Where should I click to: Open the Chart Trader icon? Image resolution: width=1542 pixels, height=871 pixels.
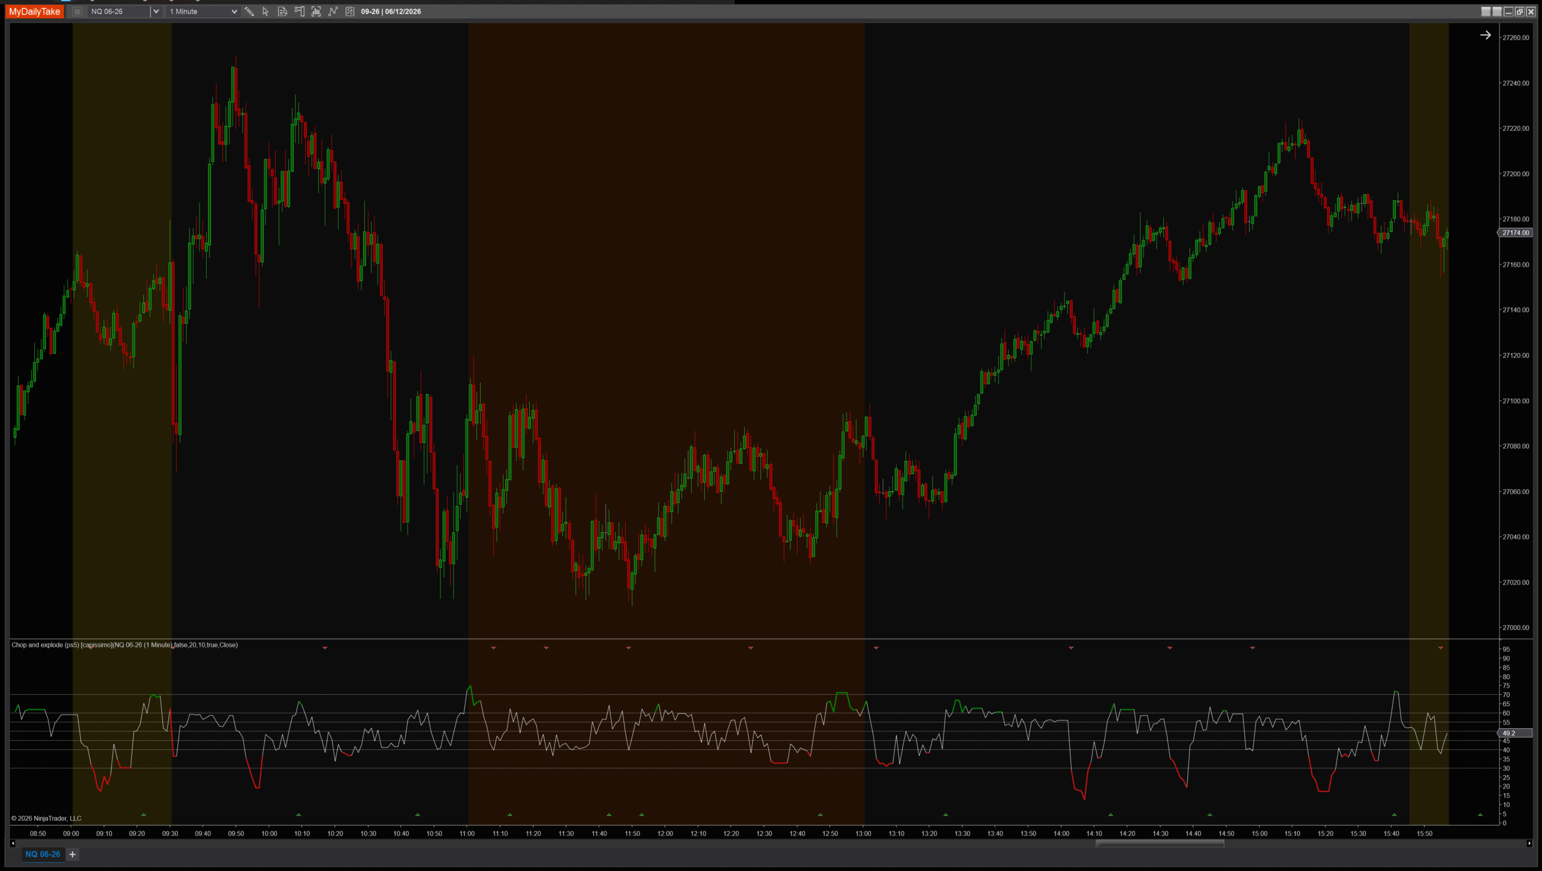(x=299, y=11)
